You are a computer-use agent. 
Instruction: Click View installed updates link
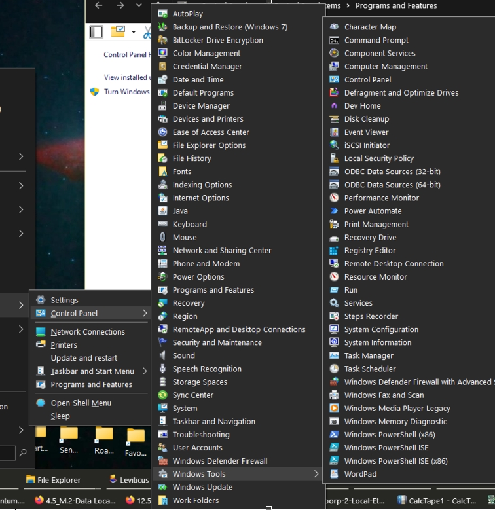127,77
